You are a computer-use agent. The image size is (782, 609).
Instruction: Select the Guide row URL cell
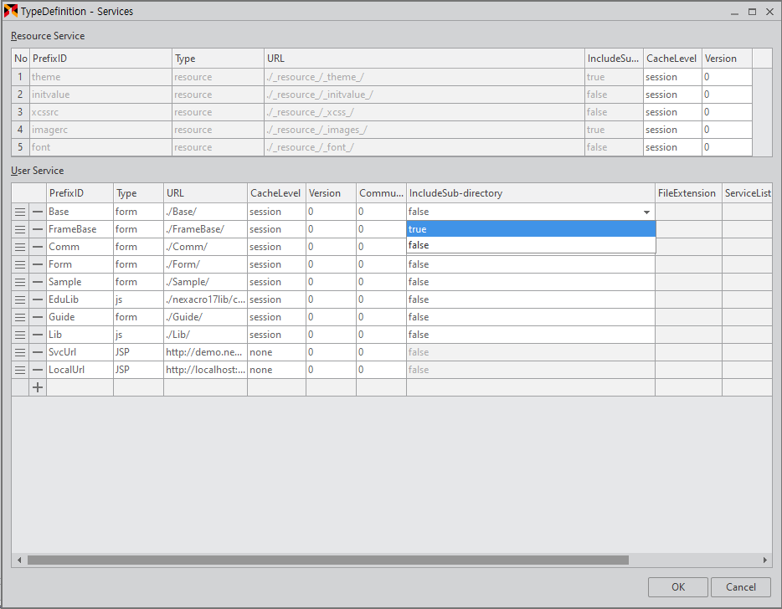pos(204,317)
